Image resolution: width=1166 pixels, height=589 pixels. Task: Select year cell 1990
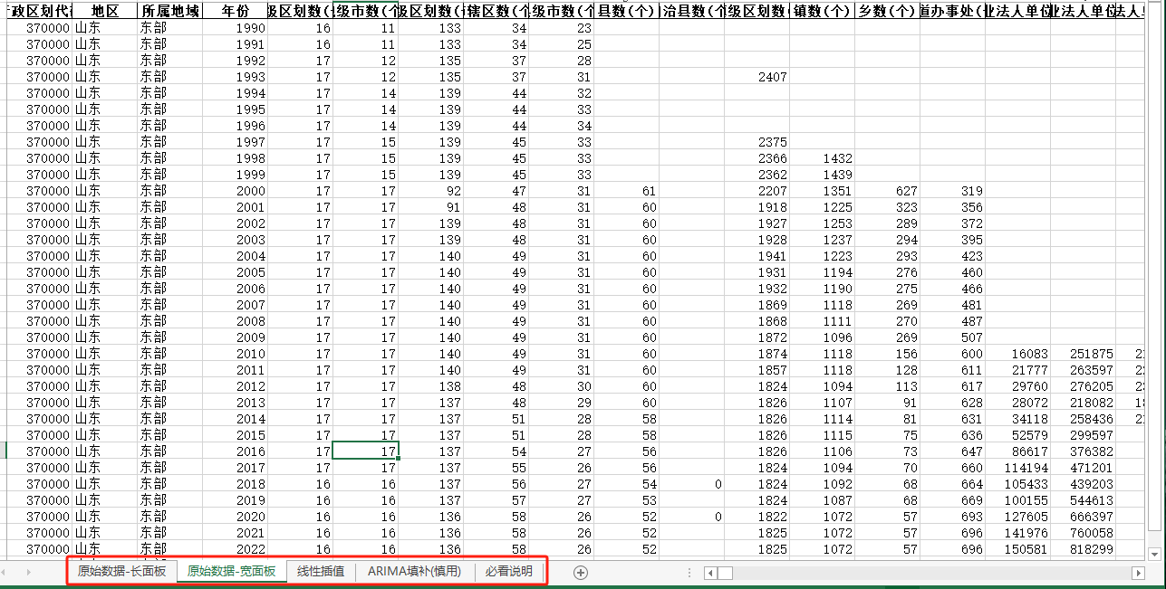235,28
